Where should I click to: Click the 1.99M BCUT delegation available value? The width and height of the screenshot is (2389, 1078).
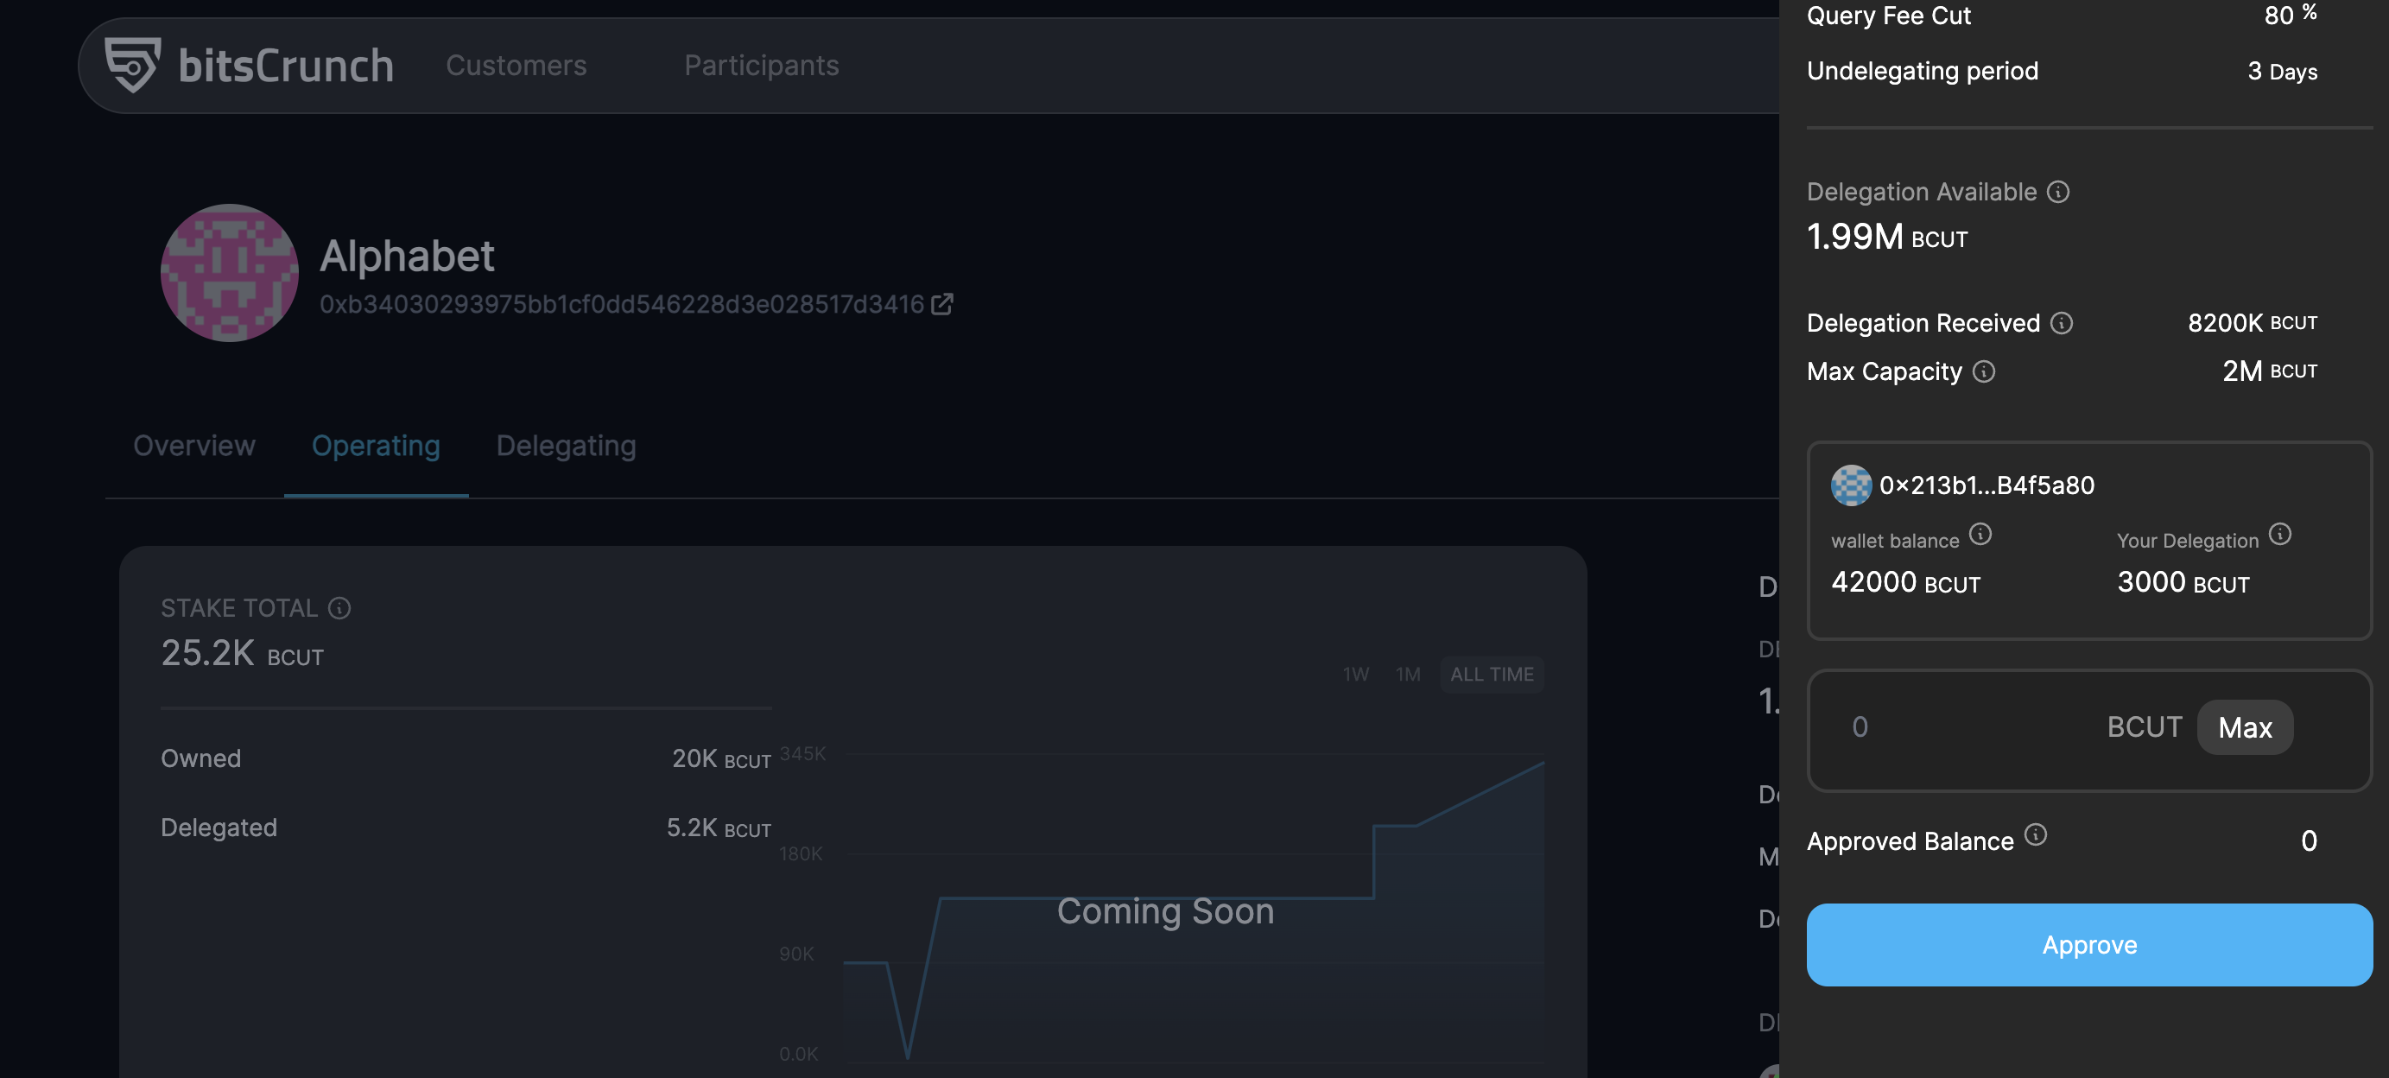coord(1887,237)
